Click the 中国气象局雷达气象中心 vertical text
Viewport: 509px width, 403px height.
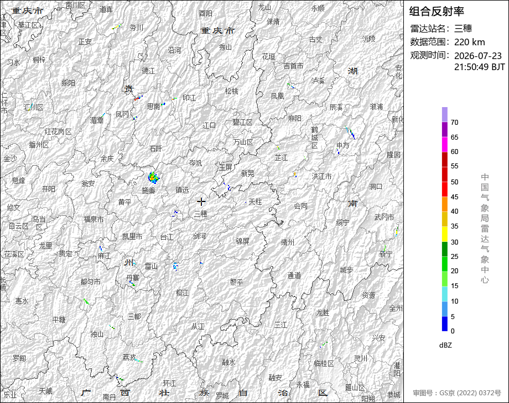(485, 229)
